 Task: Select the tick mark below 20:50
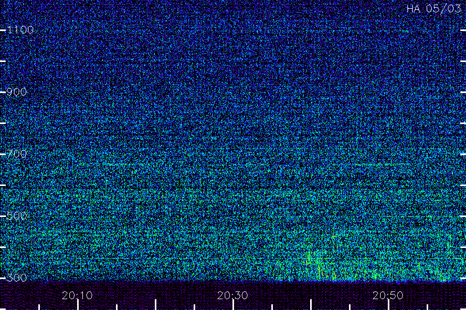[388, 305]
